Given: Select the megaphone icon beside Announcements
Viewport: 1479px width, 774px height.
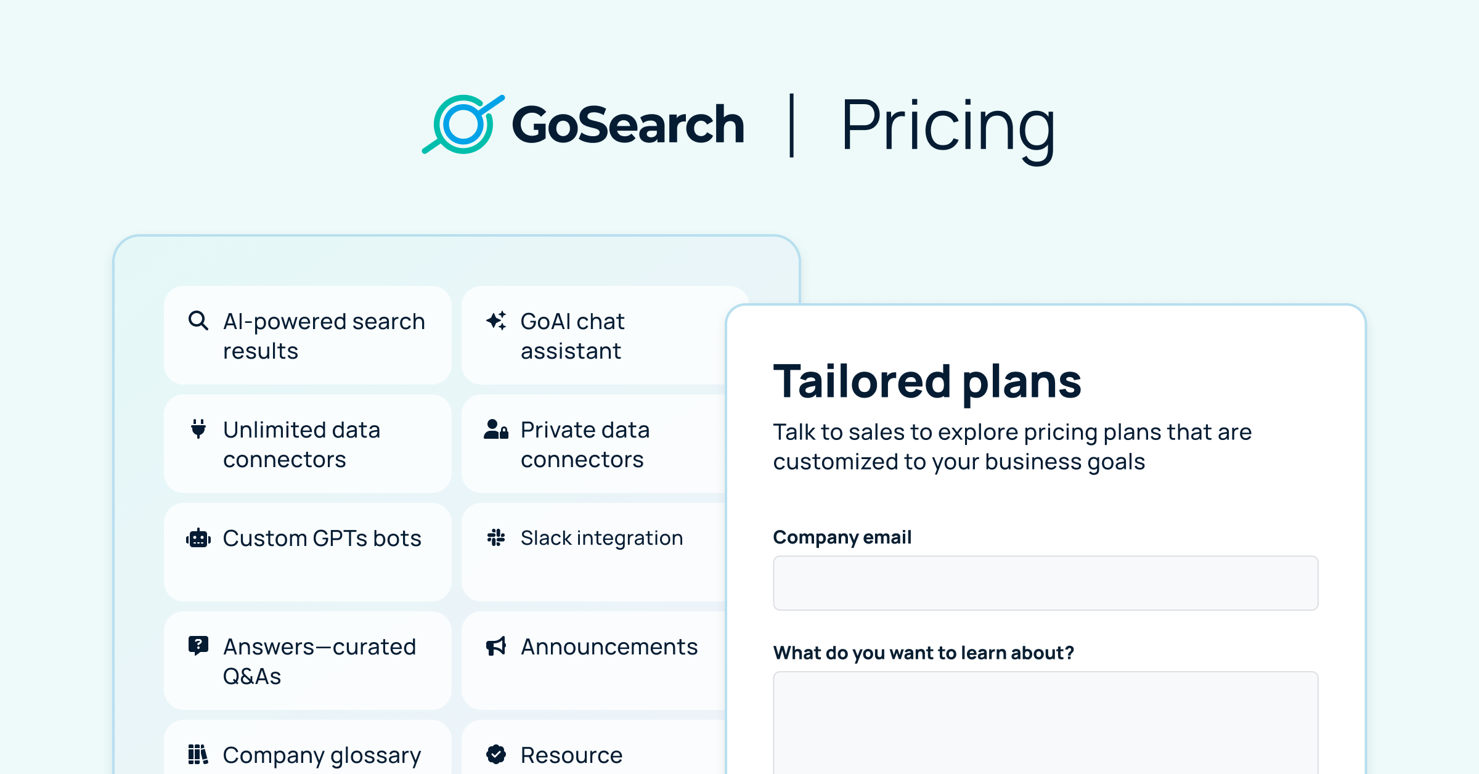Looking at the screenshot, I should point(497,646).
